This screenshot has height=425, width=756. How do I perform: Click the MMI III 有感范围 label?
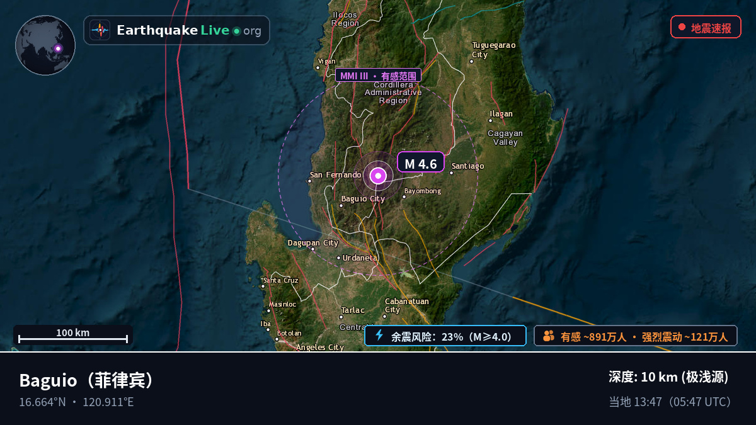pos(378,76)
